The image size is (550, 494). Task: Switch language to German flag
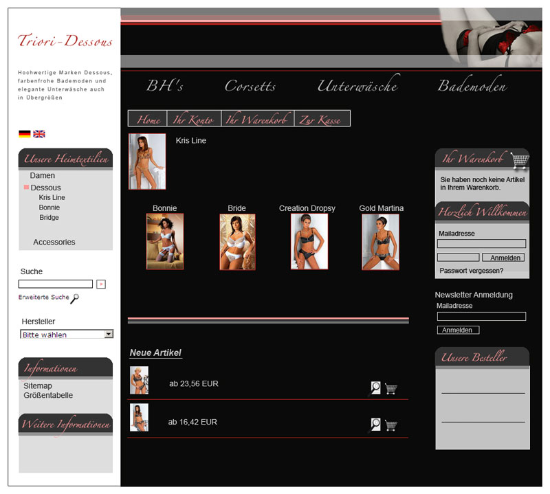pyautogui.click(x=25, y=134)
